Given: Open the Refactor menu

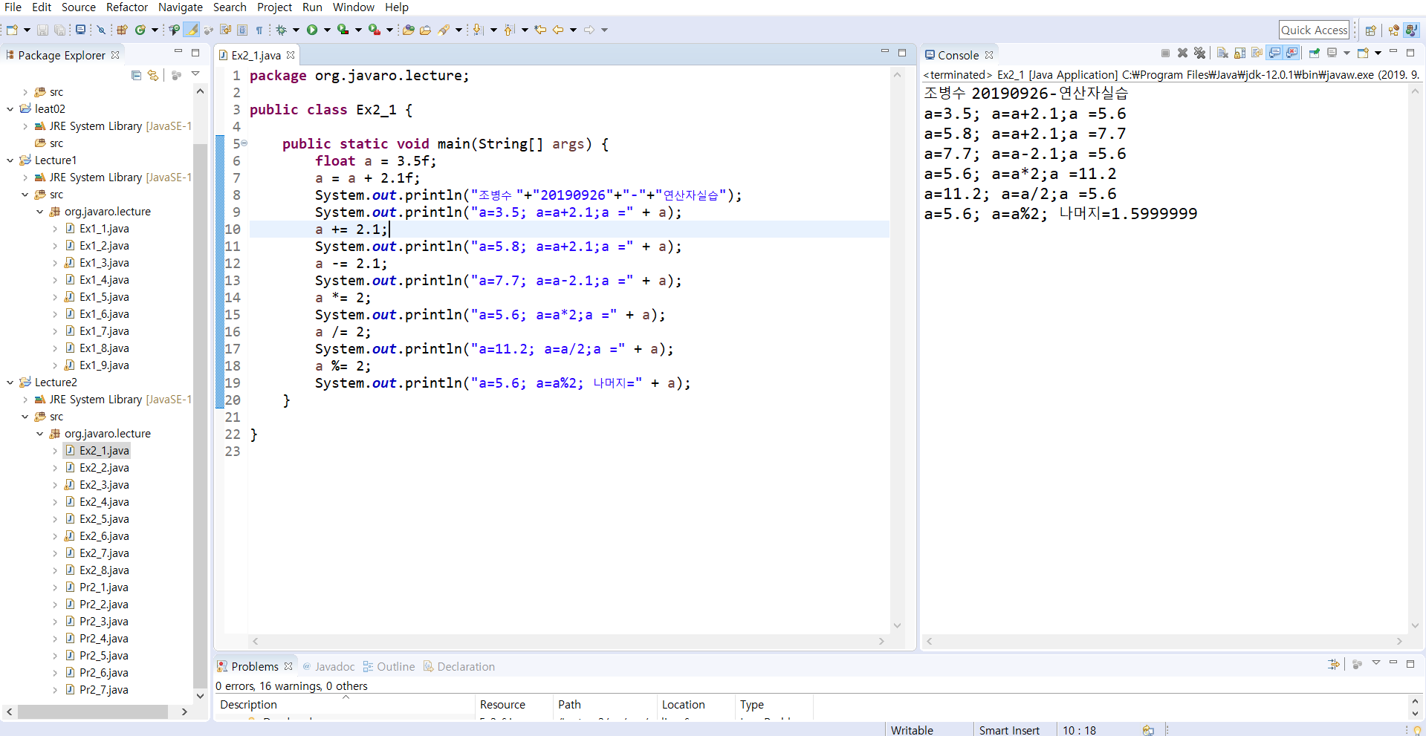Looking at the screenshot, I should pyautogui.click(x=127, y=7).
